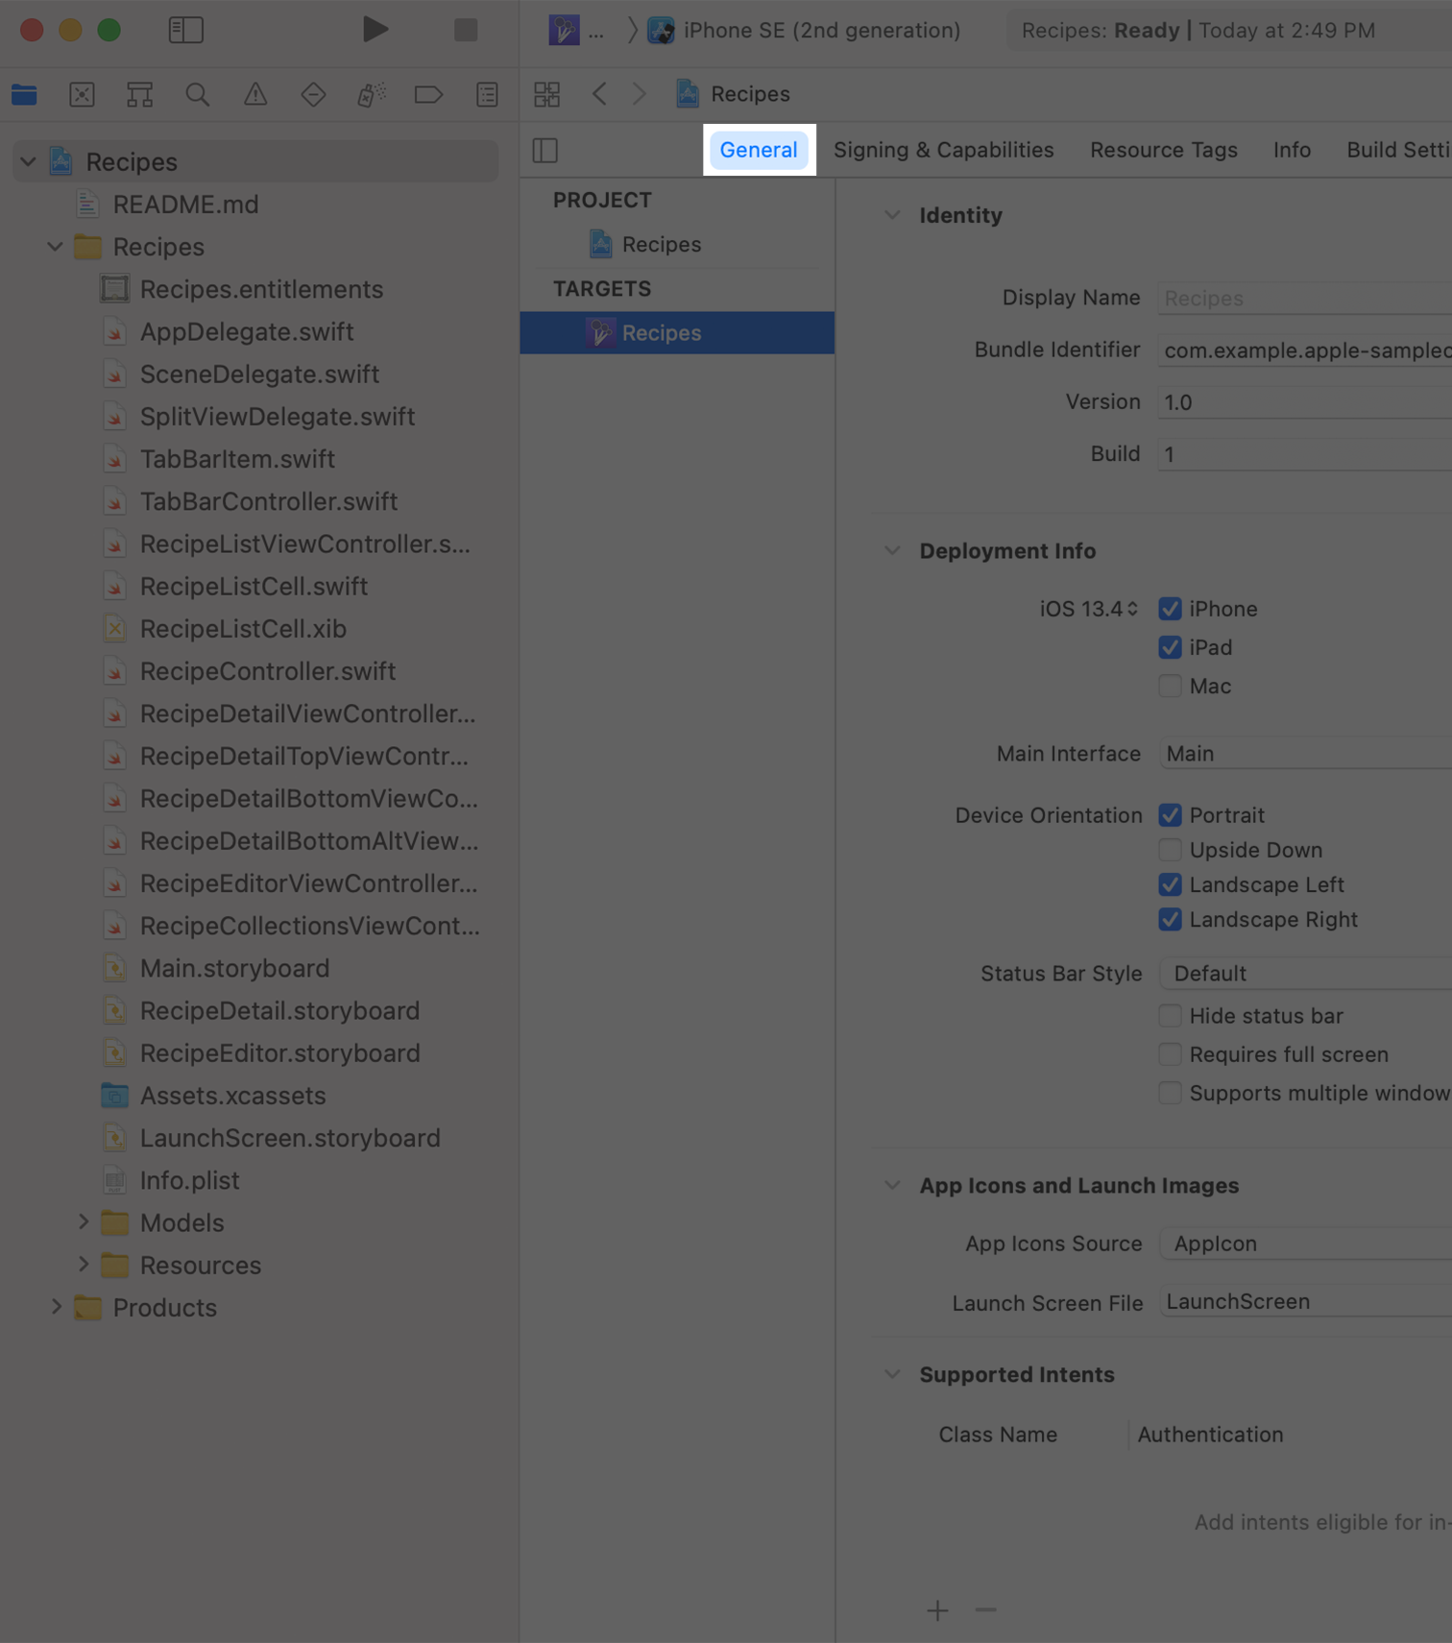The width and height of the screenshot is (1452, 1643).
Task: Click the Stop button in toolbar
Action: coord(466,30)
